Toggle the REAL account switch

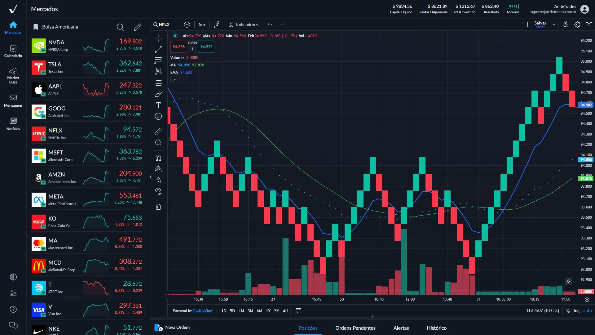pyautogui.click(x=513, y=6)
